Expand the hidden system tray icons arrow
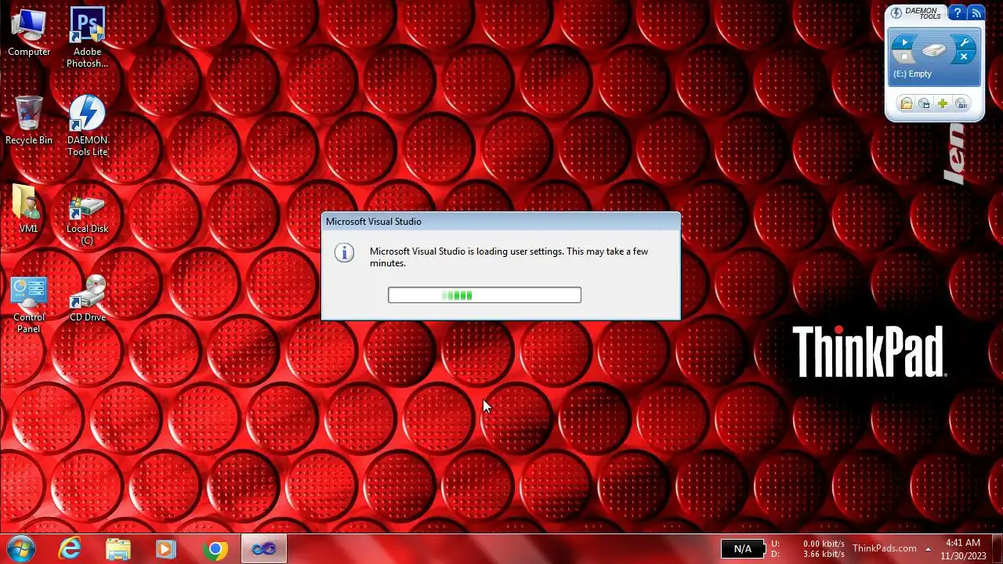Screen dimensions: 1003x564 928,548
